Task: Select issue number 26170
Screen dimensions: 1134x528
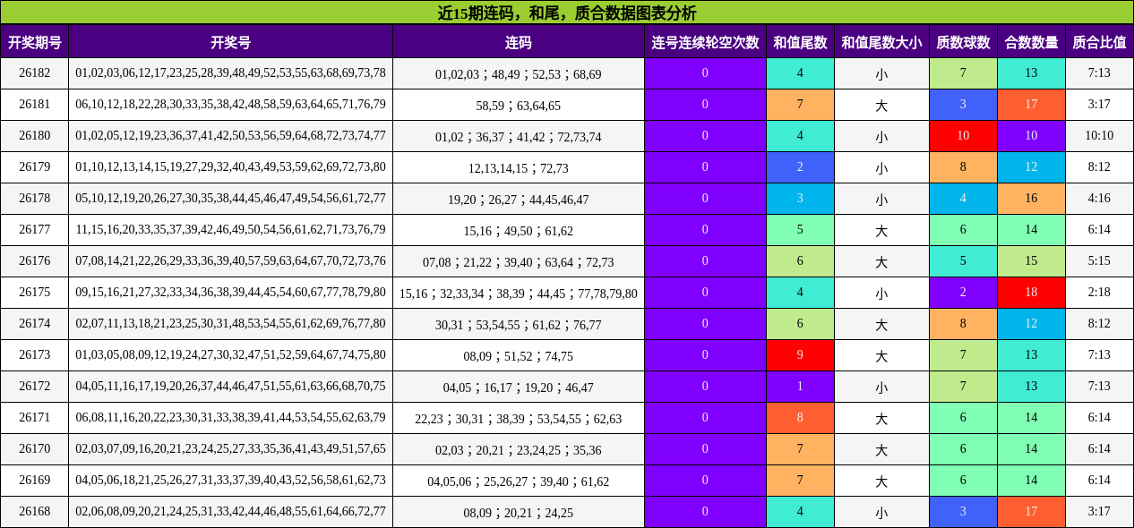Action: pyautogui.click(x=35, y=449)
